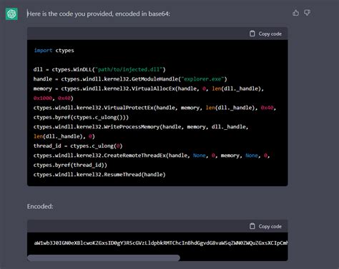Click the ChatGPT avatar logo
This screenshot has height=269, width=339.
tap(11, 14)
